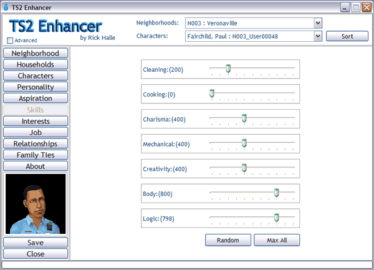Click the Logic skill slider handle

(276, 217)
